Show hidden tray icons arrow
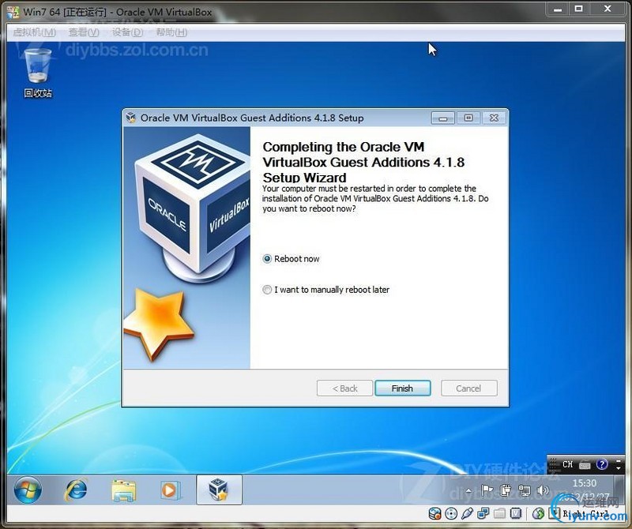The width and height of the screenshot is (632, 529). coord(468,491)
